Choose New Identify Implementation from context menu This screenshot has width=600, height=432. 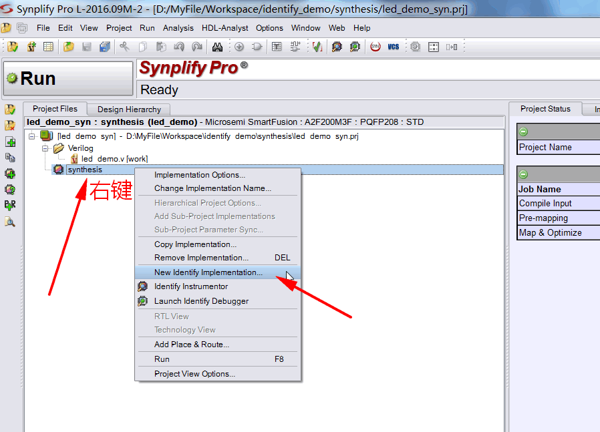click(x=218, y=272)
